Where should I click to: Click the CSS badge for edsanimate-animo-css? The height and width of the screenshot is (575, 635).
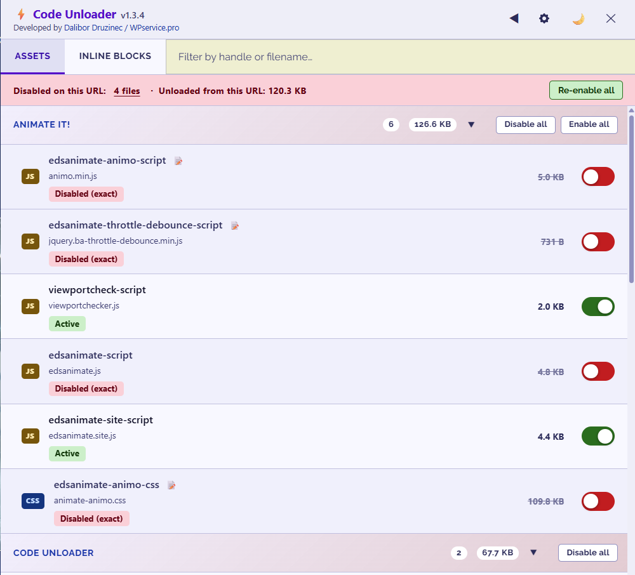(x=32, y=501)
